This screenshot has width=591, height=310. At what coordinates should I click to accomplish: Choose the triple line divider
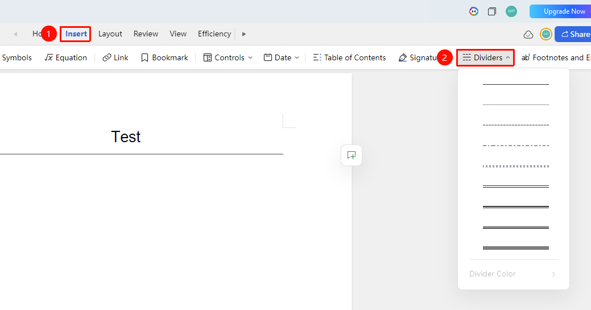(x=515, y=248)
